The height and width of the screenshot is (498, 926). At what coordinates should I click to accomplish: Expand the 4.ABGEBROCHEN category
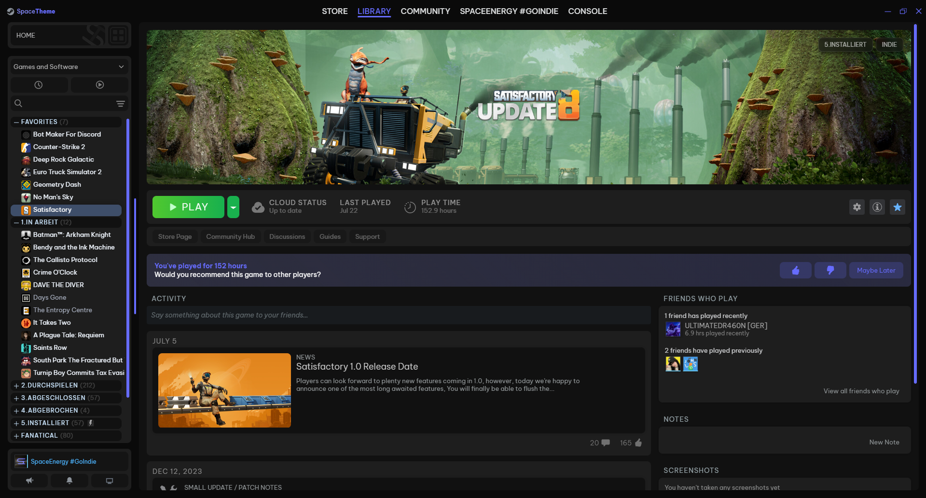tap(16, 411)
